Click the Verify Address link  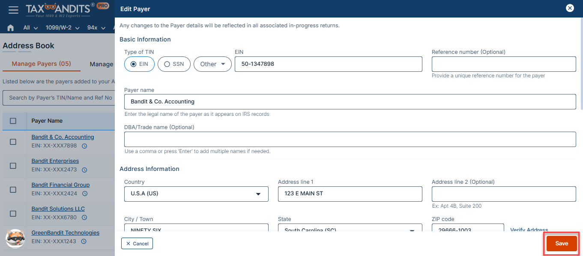529,230
